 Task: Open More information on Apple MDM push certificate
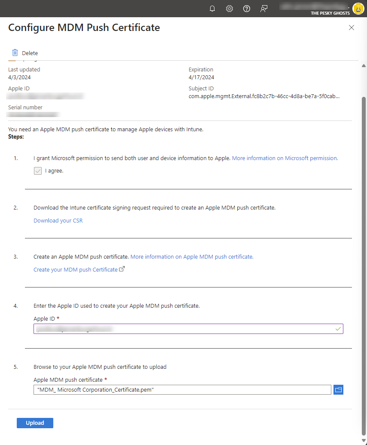coord(192,256)
